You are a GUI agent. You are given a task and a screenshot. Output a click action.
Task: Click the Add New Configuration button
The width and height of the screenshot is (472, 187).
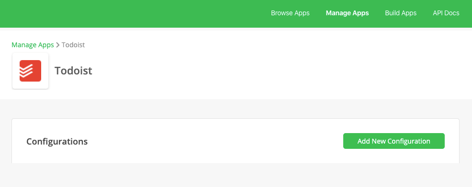click(394, 141)
